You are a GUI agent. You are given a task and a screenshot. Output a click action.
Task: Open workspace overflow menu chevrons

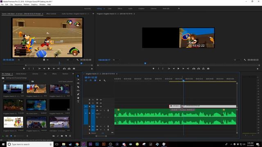click(x=179, y=9)
